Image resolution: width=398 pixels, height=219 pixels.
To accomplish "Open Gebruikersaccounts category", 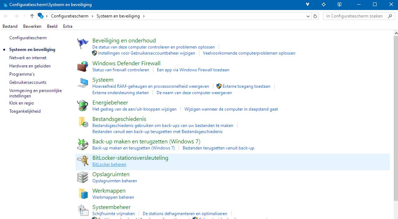I will (28, 82).
